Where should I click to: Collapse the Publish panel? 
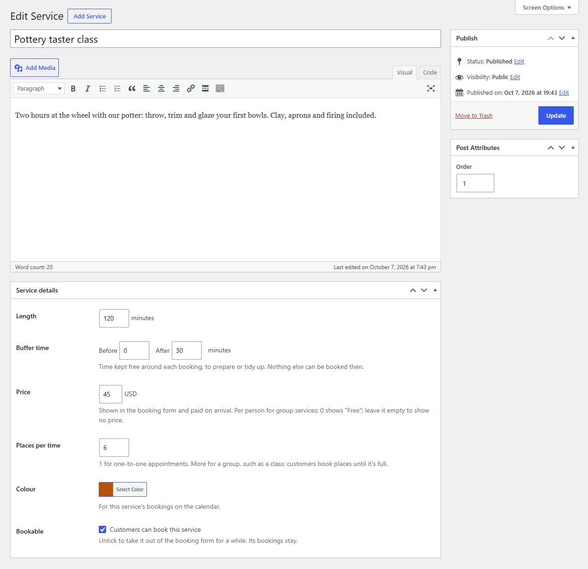pyautogui.click(x=573, y=38)
